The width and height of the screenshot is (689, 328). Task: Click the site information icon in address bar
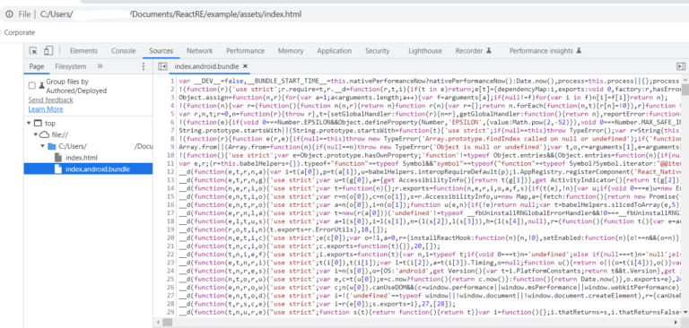[x=9, y=14]
